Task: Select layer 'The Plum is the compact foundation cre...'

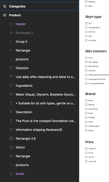Action: 46,121
